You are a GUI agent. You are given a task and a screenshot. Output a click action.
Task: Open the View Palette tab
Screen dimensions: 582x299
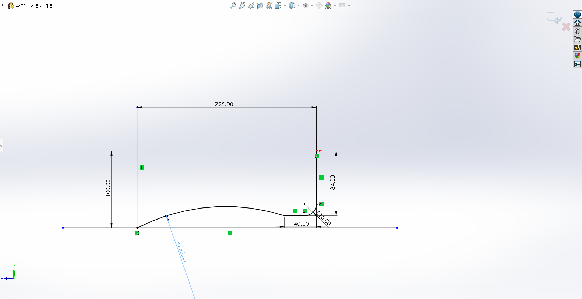(x=578, y=47)
